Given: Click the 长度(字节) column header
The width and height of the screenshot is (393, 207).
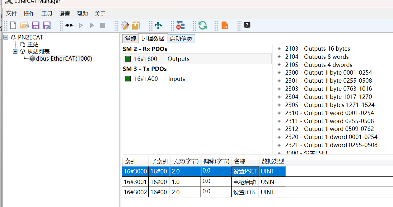Looking at the screenshot, I should 185,161.
